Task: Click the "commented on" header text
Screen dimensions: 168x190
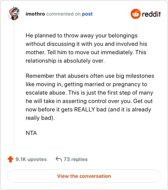Action: point(63,14)
